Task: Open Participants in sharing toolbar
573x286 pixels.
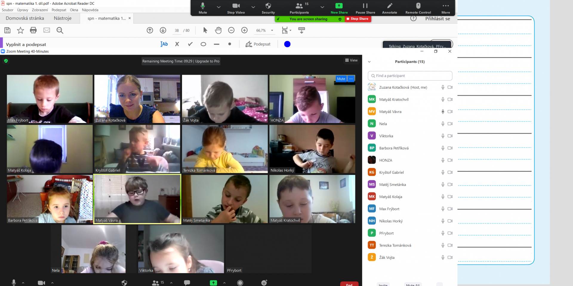Action: [x=299, y=8]
